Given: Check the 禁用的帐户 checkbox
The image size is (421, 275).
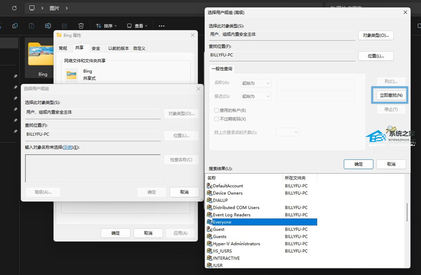Looking at the screenshot, I should pos(217,110).
